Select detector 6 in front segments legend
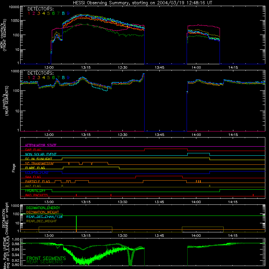Screen dimensions: 269x269 tap(53, 13)
